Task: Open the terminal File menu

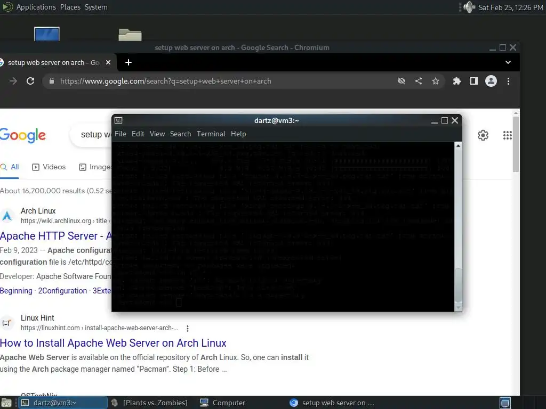Action: 121,134
